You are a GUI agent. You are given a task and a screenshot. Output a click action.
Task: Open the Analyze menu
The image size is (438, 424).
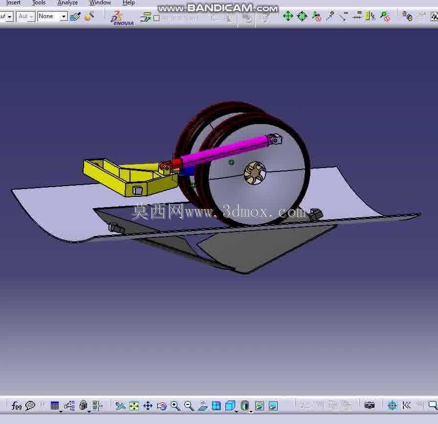(x=67, y=3)
